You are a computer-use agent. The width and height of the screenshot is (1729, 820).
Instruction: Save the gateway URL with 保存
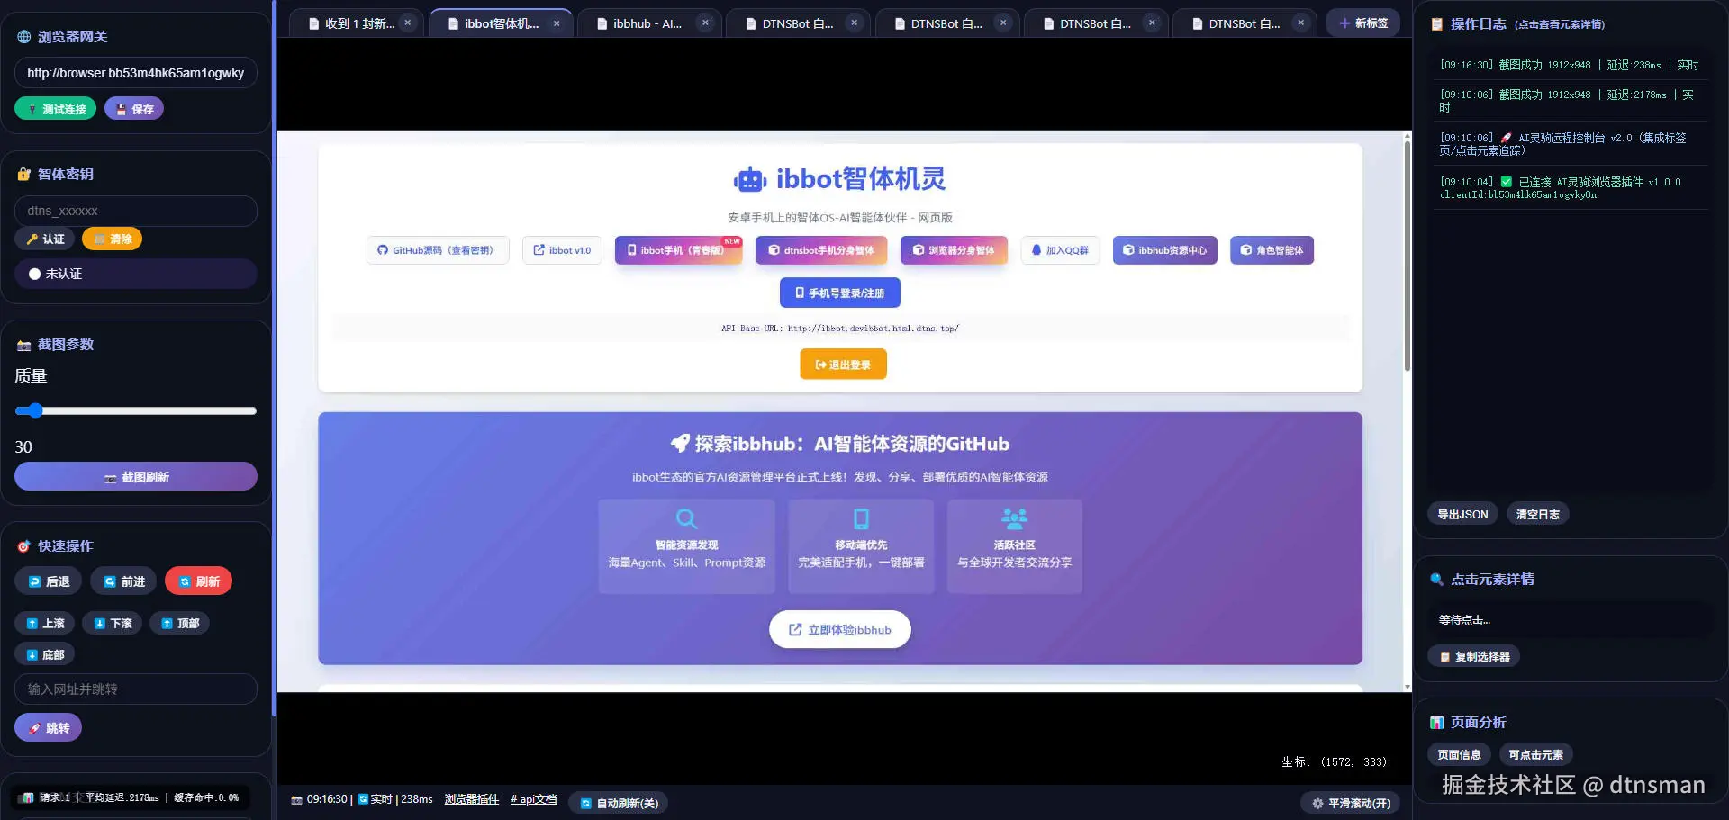tap(134, 109)
